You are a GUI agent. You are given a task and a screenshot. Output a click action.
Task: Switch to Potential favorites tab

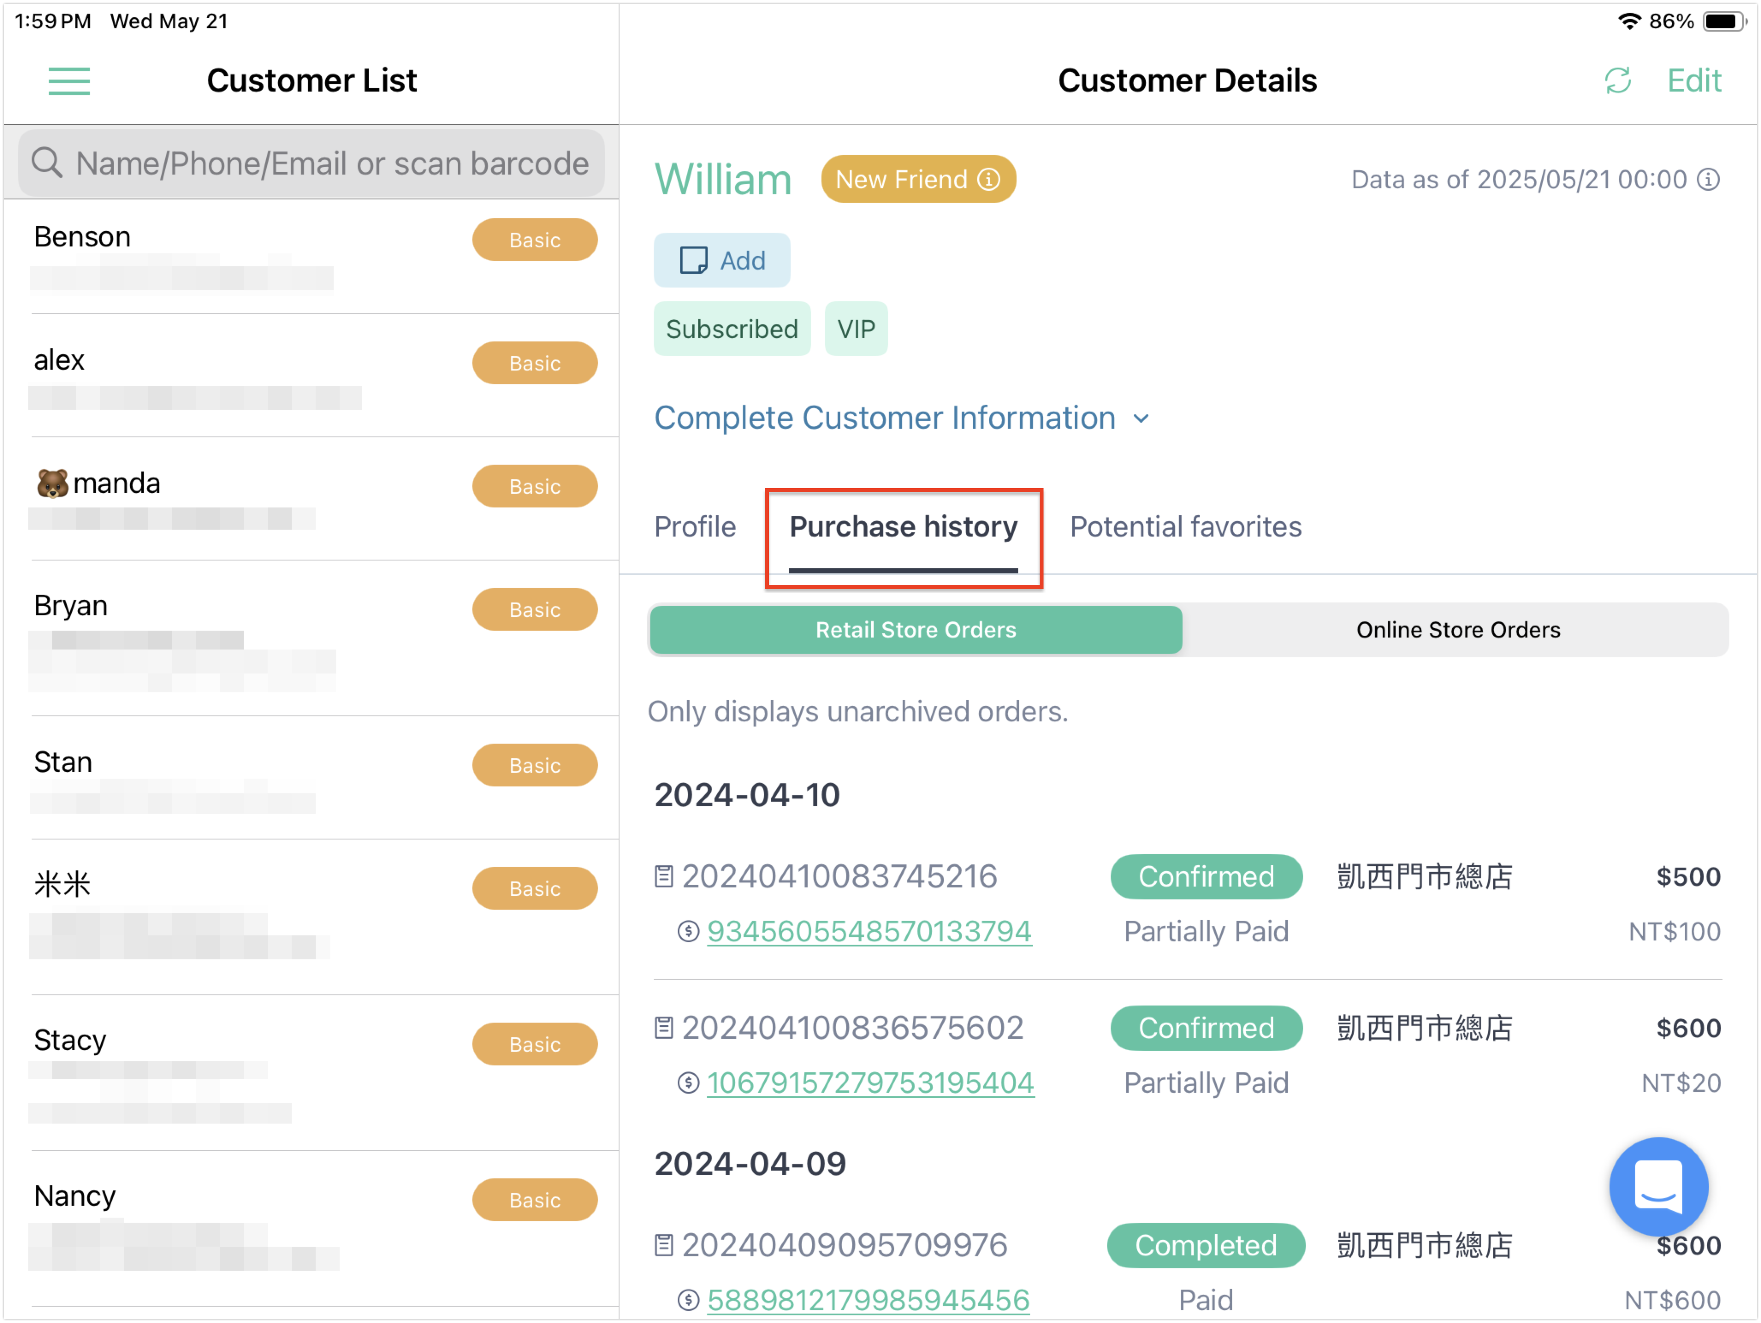[x=1186, y=526]
